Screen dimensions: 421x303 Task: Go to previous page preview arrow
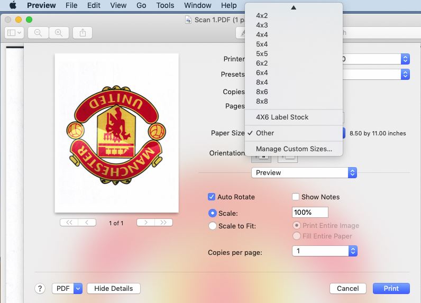(x=87, y=223)
